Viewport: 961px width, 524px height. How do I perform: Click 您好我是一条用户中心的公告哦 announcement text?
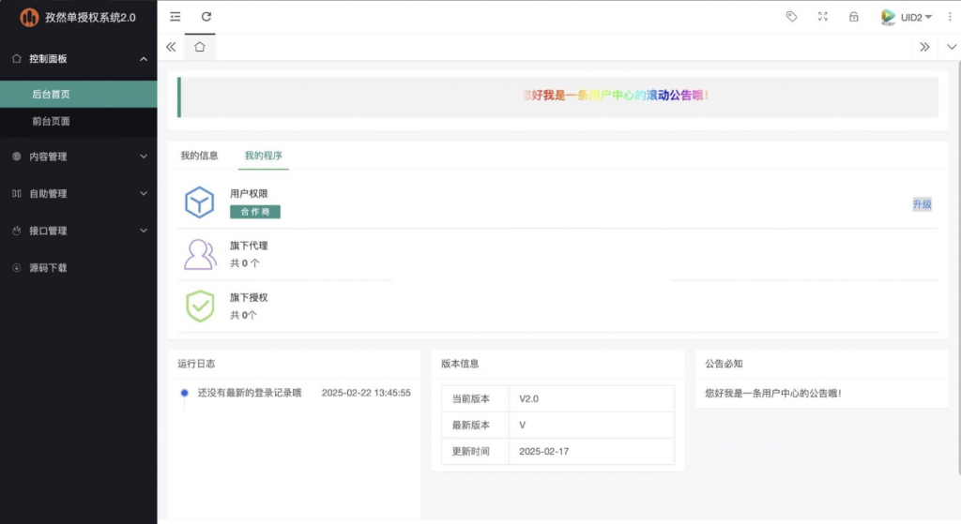pyautogui.click(x=773, y=394)
